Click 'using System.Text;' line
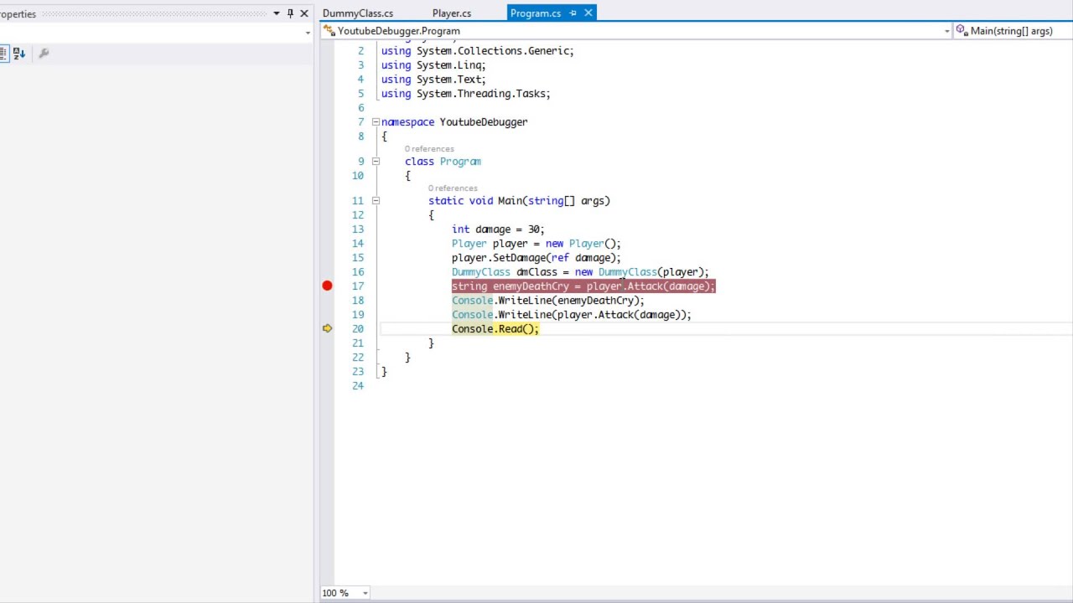Image resolution: width=1073 pixels, height=603 pixels. click(x=433, y=80)
